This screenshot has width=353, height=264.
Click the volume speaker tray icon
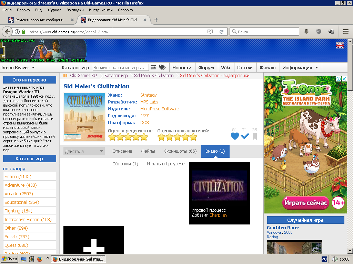pyautogui.click(x=335, y=259)
